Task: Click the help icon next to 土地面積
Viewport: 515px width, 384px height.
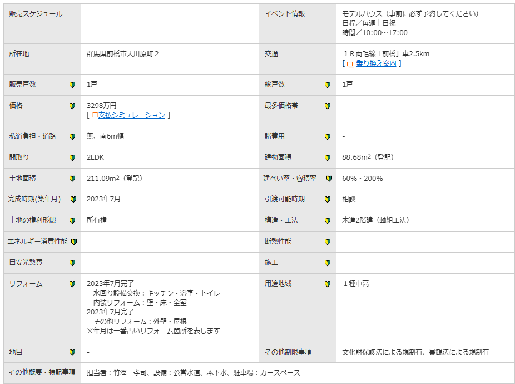Action: 72,179
